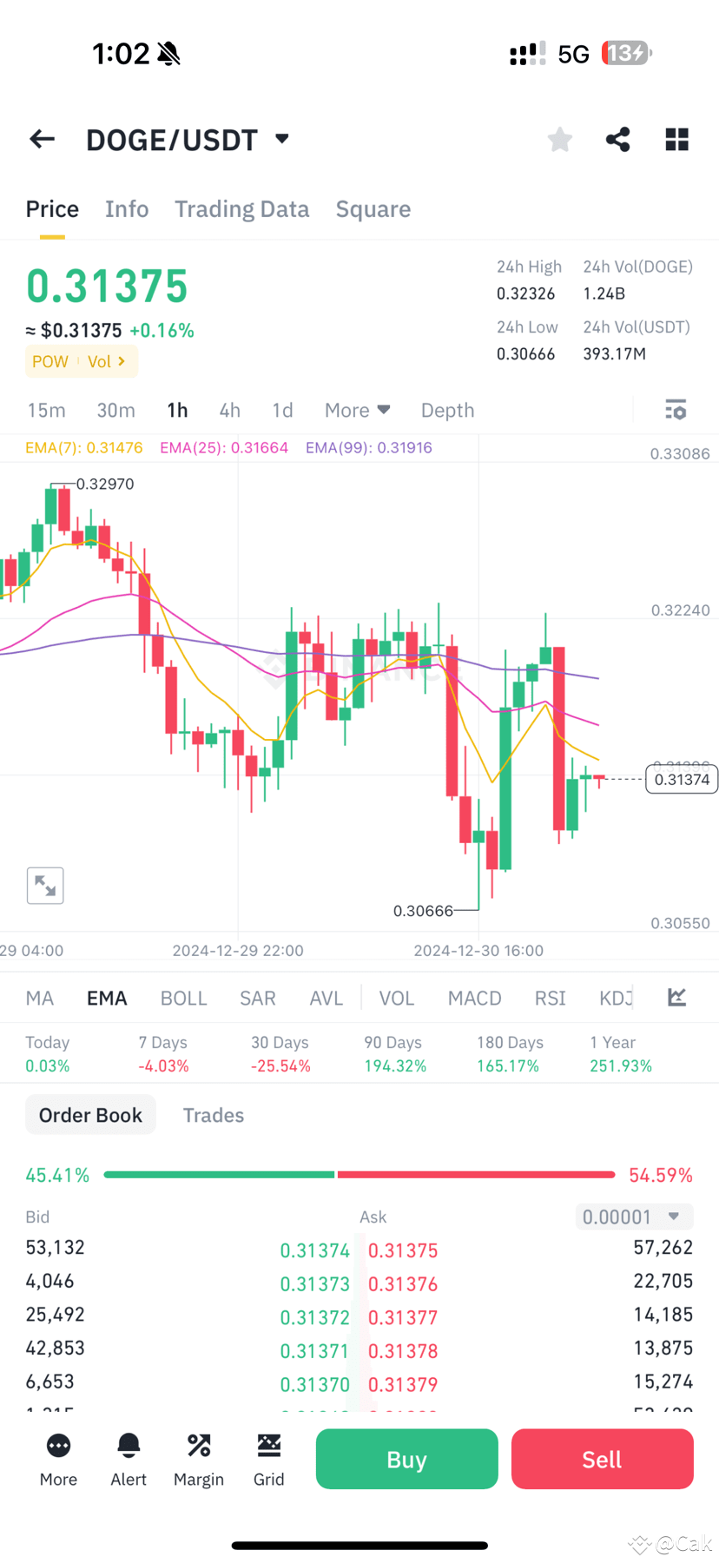Enable the MACD indicator

(x=474, y=997)
